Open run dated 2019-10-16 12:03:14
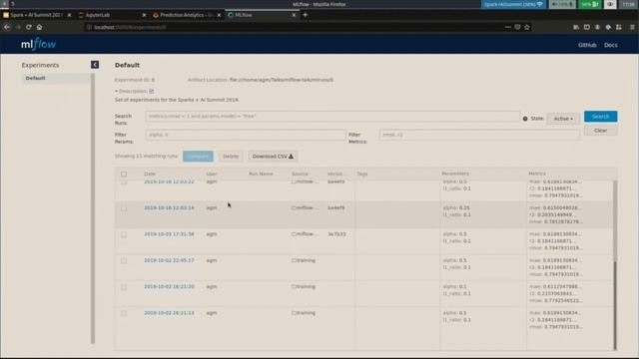 click(x=169, y=208)
